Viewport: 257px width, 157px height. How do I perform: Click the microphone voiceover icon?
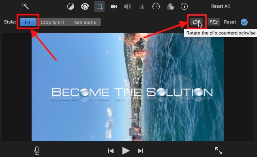point(37,151)
